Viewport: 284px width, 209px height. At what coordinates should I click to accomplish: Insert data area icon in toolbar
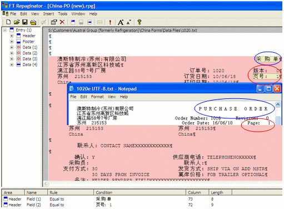[x=89, y=22]
